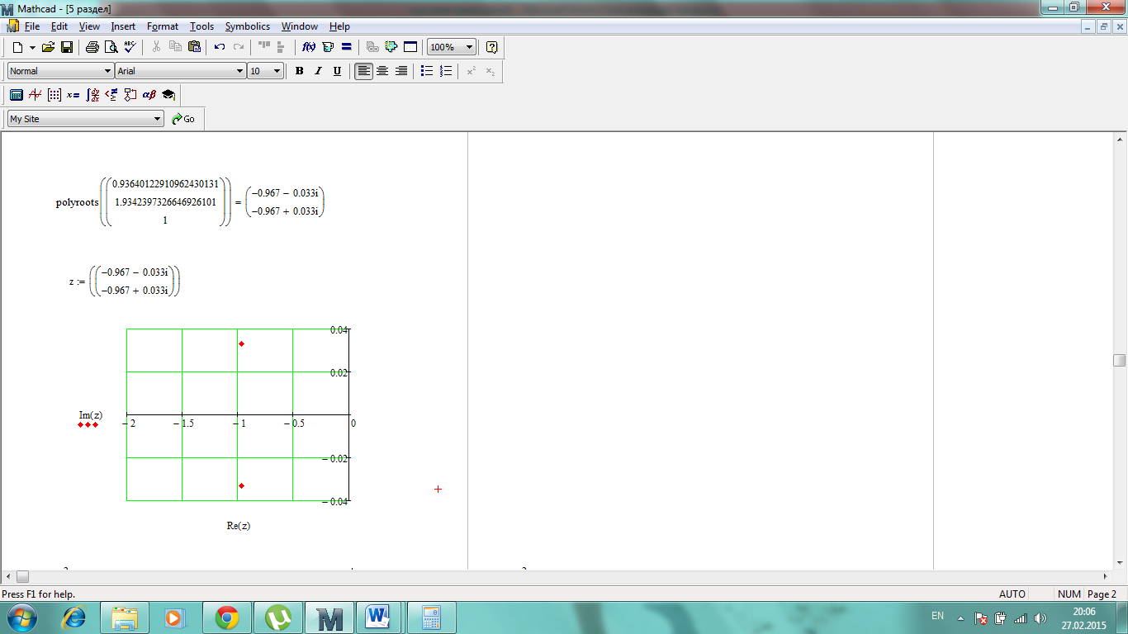Click the Insert Function f(x) icon
Screen dimensions: 1128x634
pyautogui.click(x=309, y=47)
